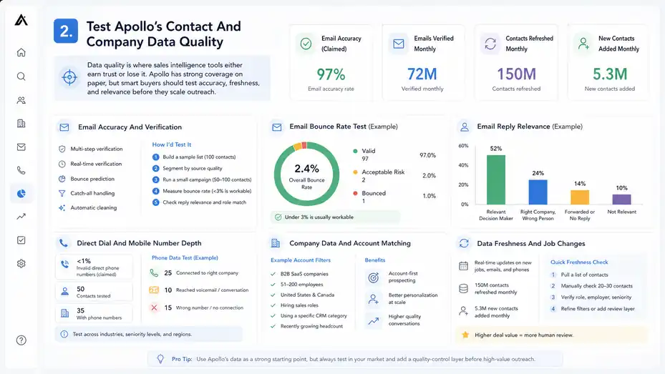Click the Company Data building header icon
Screen dimensions: 665x374
pyautogui.click(x=276, y=243)
